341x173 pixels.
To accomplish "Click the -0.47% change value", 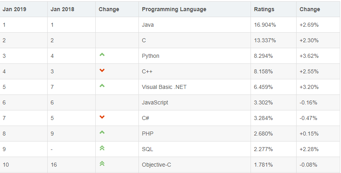I will click(308, 118).
